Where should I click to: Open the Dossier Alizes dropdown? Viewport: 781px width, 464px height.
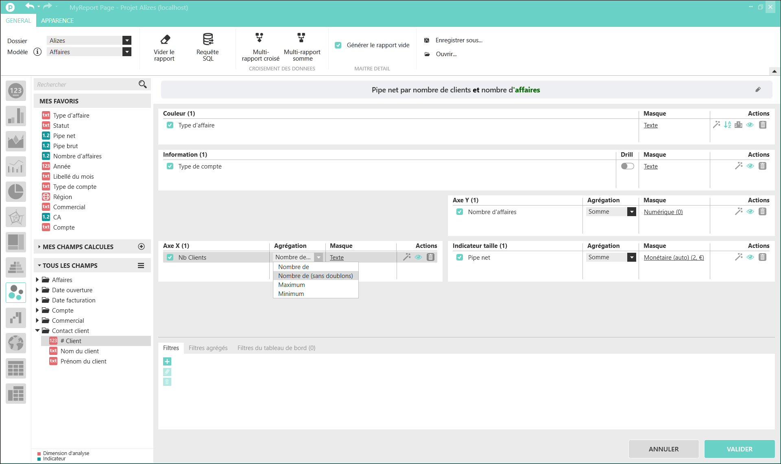click(x=127, y=40)
